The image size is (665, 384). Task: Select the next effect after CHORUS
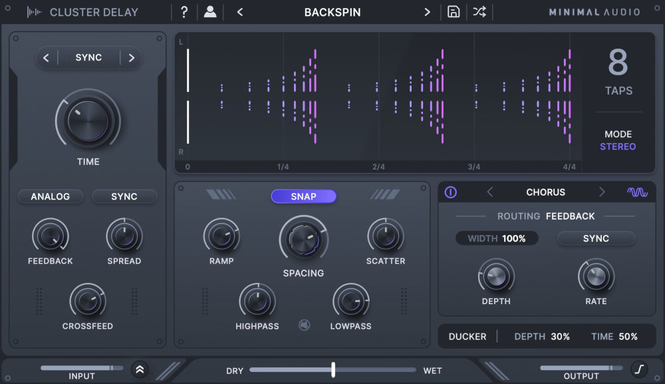pos(602,192)
